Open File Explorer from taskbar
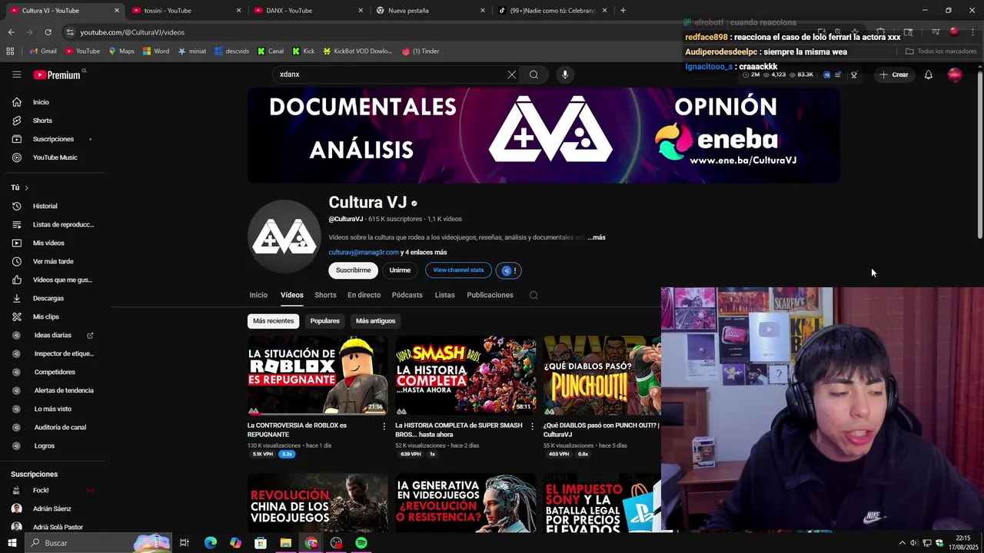The height and width of the screenshot is (553, 984). (x=285, y=543)
